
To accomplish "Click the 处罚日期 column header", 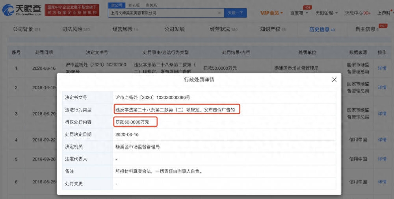I will tap(44, 52).
